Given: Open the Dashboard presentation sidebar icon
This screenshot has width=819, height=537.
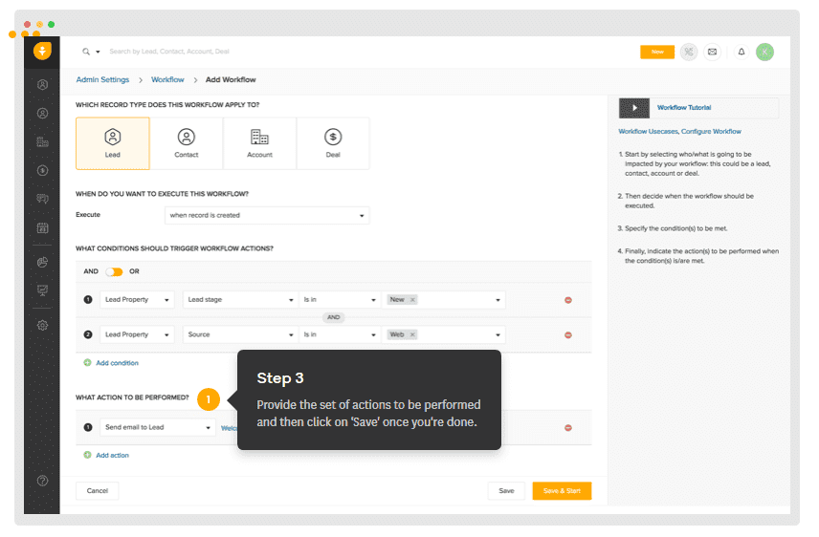Looking at the screenshot, I should click(43, 290).
